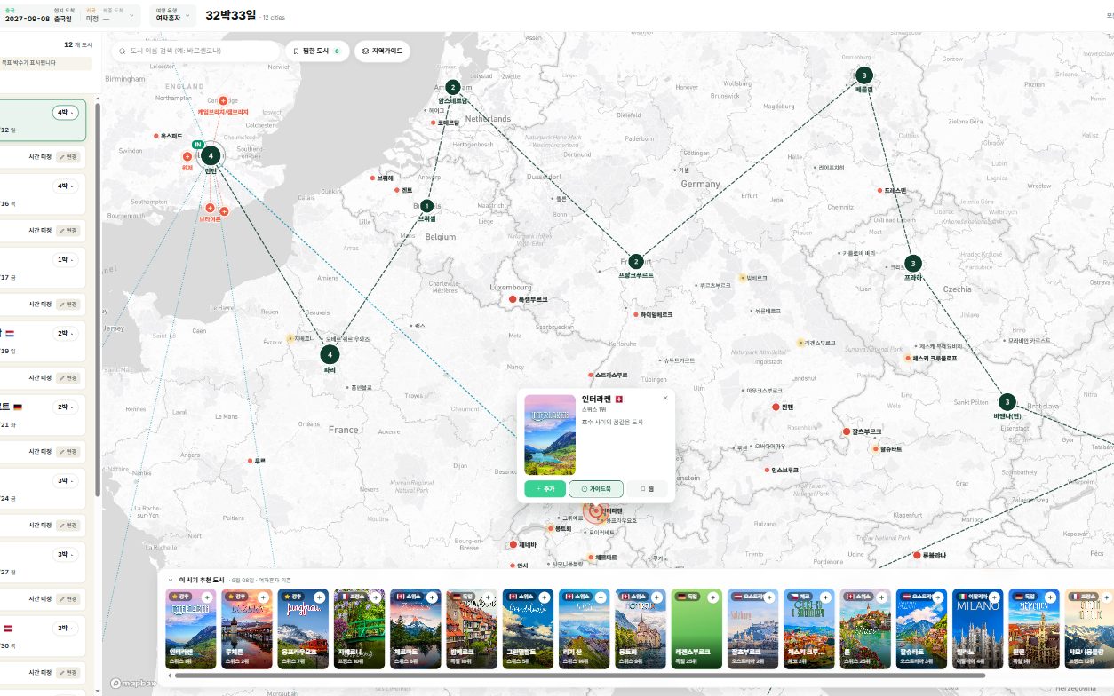The width and height of the screenshot is (1114, 696).
Task: Open 가이드북 for 인터라켄
Action: 596,489
